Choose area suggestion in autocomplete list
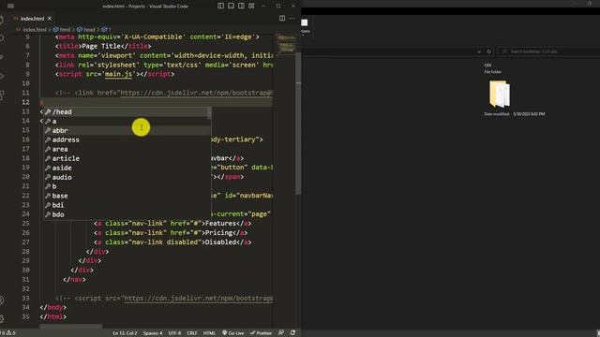Image resolution: width=600 pixels, height=337 pixels. coord(127,150)
